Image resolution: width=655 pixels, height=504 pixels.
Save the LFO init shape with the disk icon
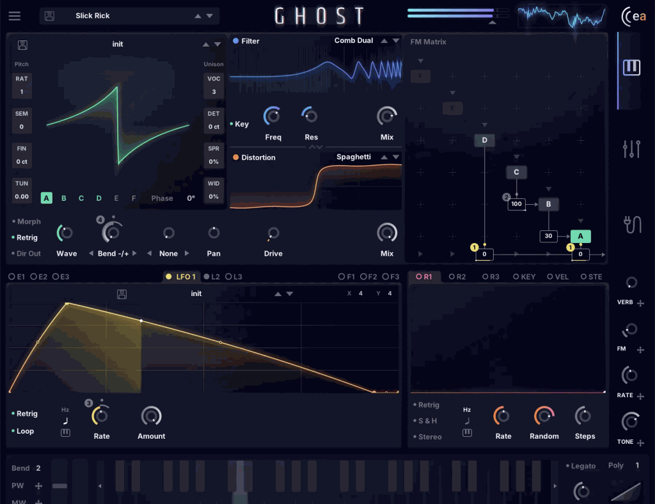coord(122,294)
